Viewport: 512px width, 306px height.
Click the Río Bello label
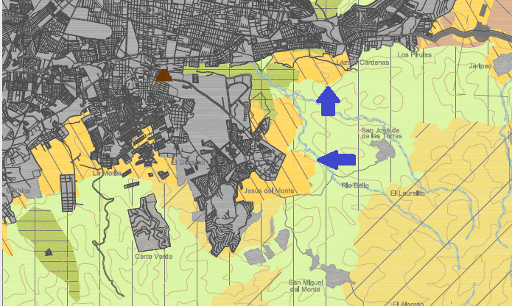click(355, 185)
